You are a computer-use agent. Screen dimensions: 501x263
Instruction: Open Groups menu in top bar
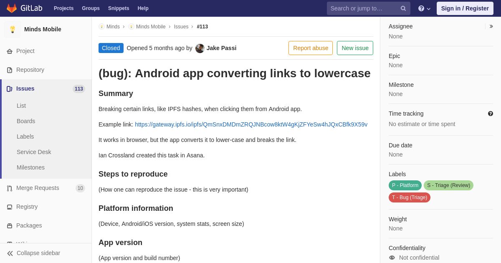pos(91,8)
